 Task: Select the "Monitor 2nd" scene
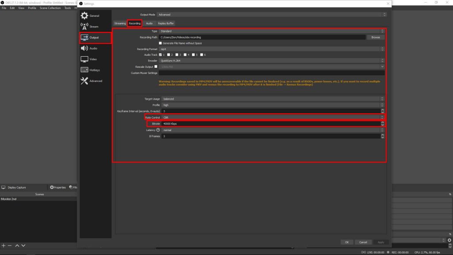tap(9, 199)
